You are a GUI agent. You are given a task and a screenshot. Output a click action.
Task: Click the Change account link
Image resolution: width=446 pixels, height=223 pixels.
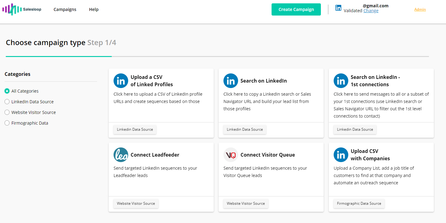371,11
